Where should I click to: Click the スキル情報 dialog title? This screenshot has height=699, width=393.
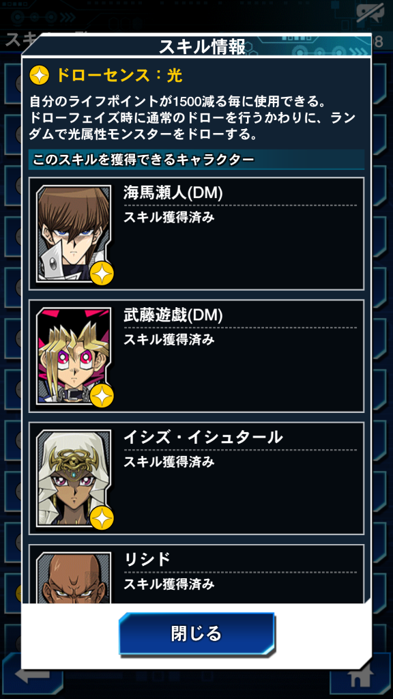coord(202,47)
